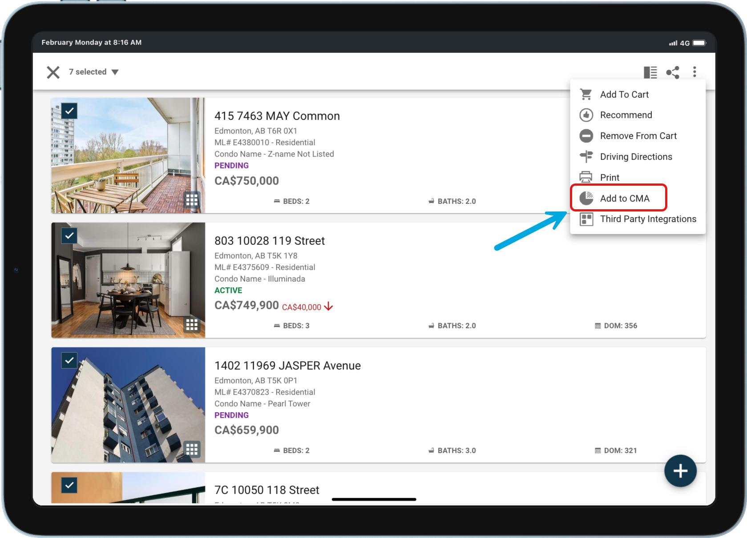This screenshot has height=538, width=747.
Task: Uncheck the 1402 11969 JASPER Avenue listing
Action: point(69,360)
